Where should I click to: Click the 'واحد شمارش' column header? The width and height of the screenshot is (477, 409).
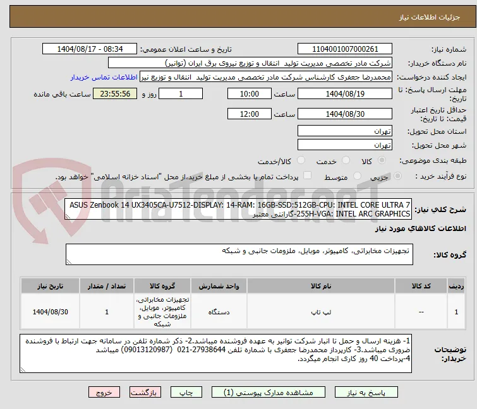(219, 286)
